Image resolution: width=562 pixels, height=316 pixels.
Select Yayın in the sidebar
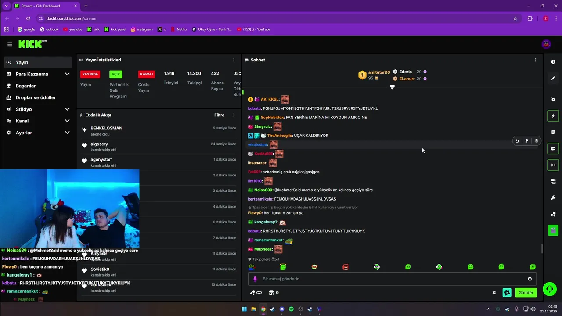tap(38, 62)
